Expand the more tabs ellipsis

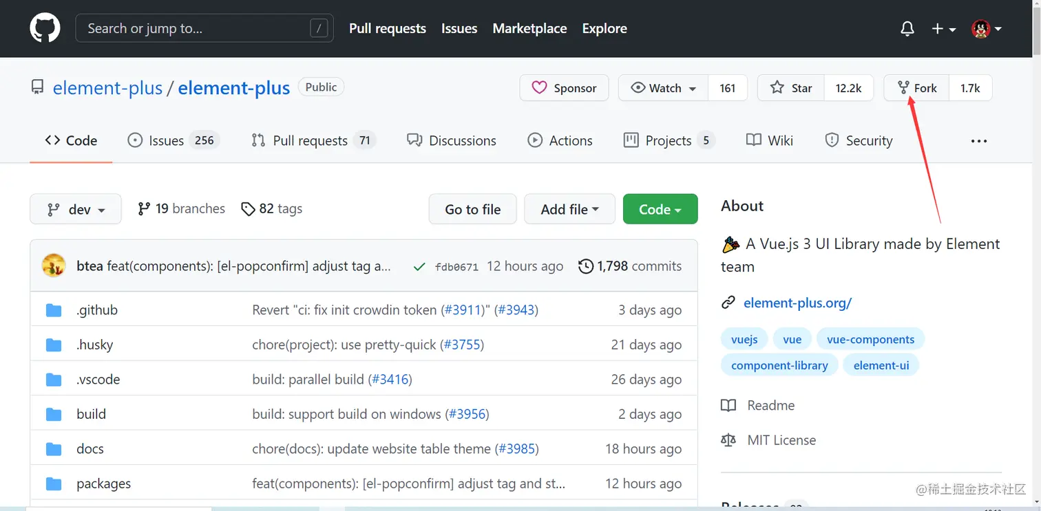979,141
